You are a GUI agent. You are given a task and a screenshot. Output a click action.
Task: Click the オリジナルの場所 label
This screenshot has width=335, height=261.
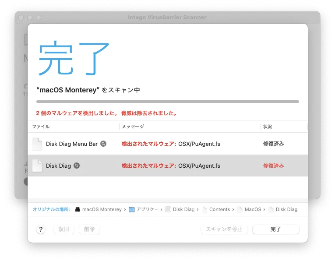tap(51, 209)
